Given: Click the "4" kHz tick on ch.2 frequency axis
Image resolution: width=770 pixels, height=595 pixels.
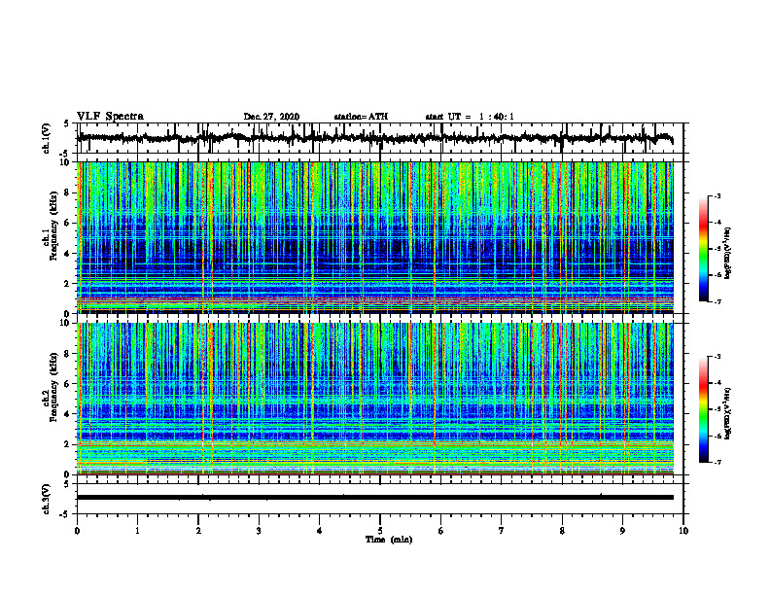Looking at the screenshot, I should [x=68, y=414].
